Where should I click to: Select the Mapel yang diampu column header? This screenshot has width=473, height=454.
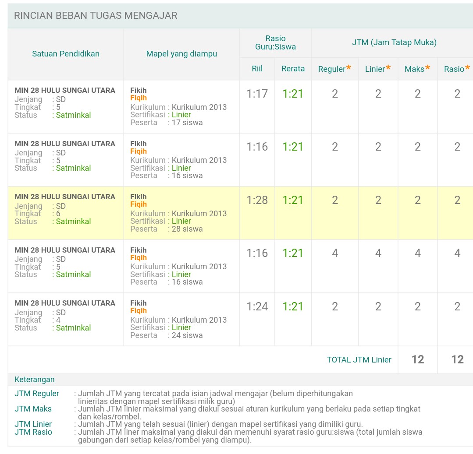click(181, 54)
